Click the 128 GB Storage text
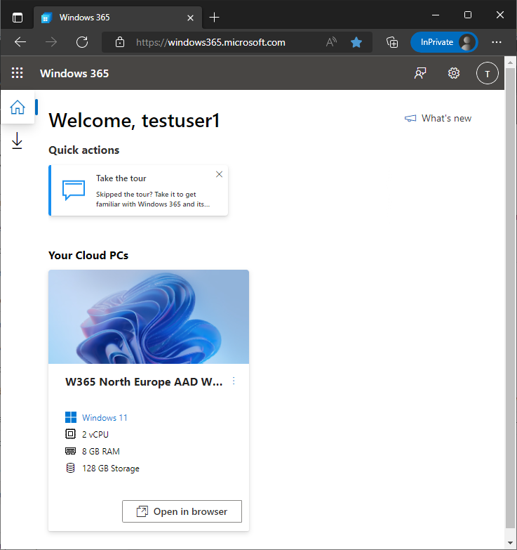Image resolution: width=517 pixels, height=550 pixels. pos(111,469)
